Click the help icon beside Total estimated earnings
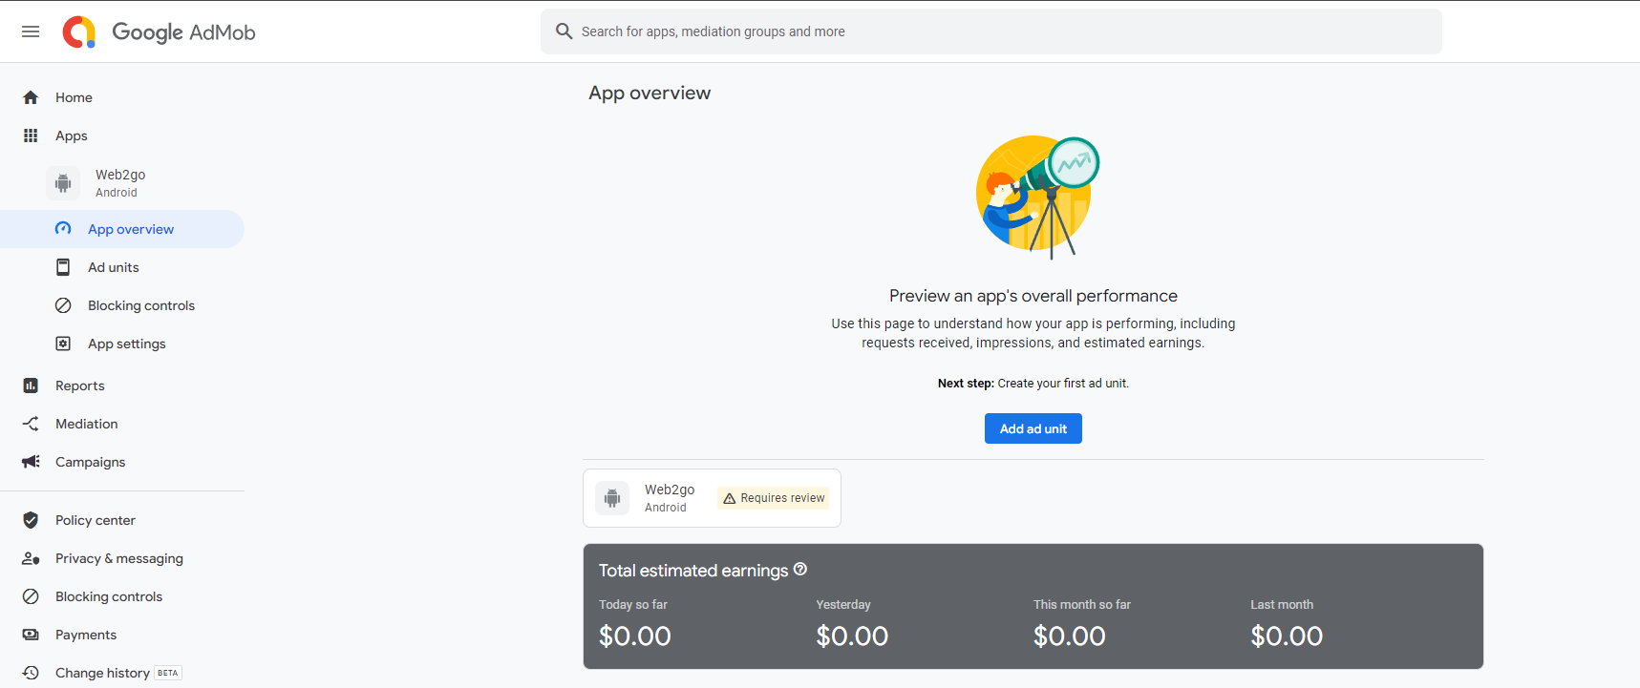The width and height of the screenshot is (1640, 688). [x=800, y=570]
